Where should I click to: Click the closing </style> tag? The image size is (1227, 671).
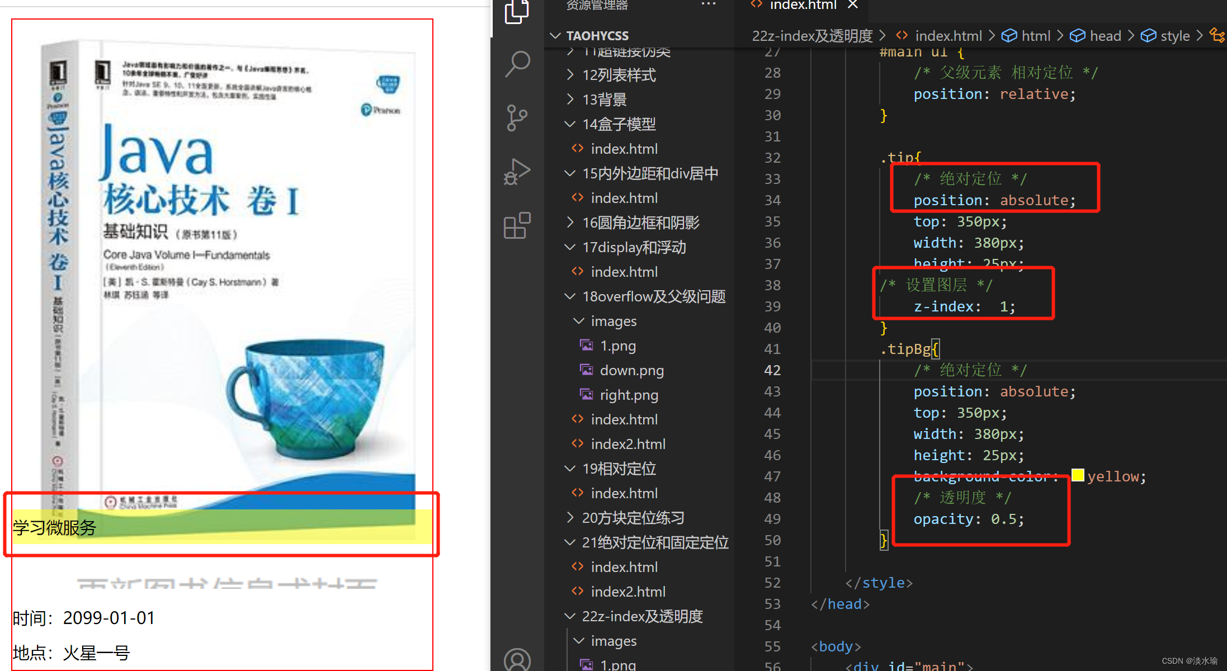click(x=879, y=583)
